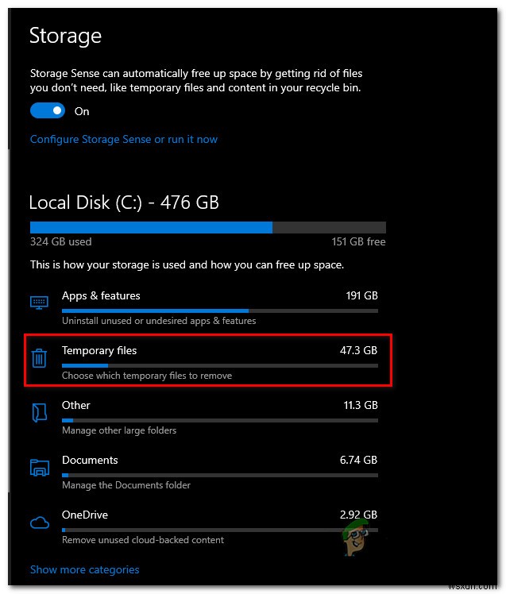Click Remove unused cloud-backed content text

pyautogui.click(x=143, y=540)
